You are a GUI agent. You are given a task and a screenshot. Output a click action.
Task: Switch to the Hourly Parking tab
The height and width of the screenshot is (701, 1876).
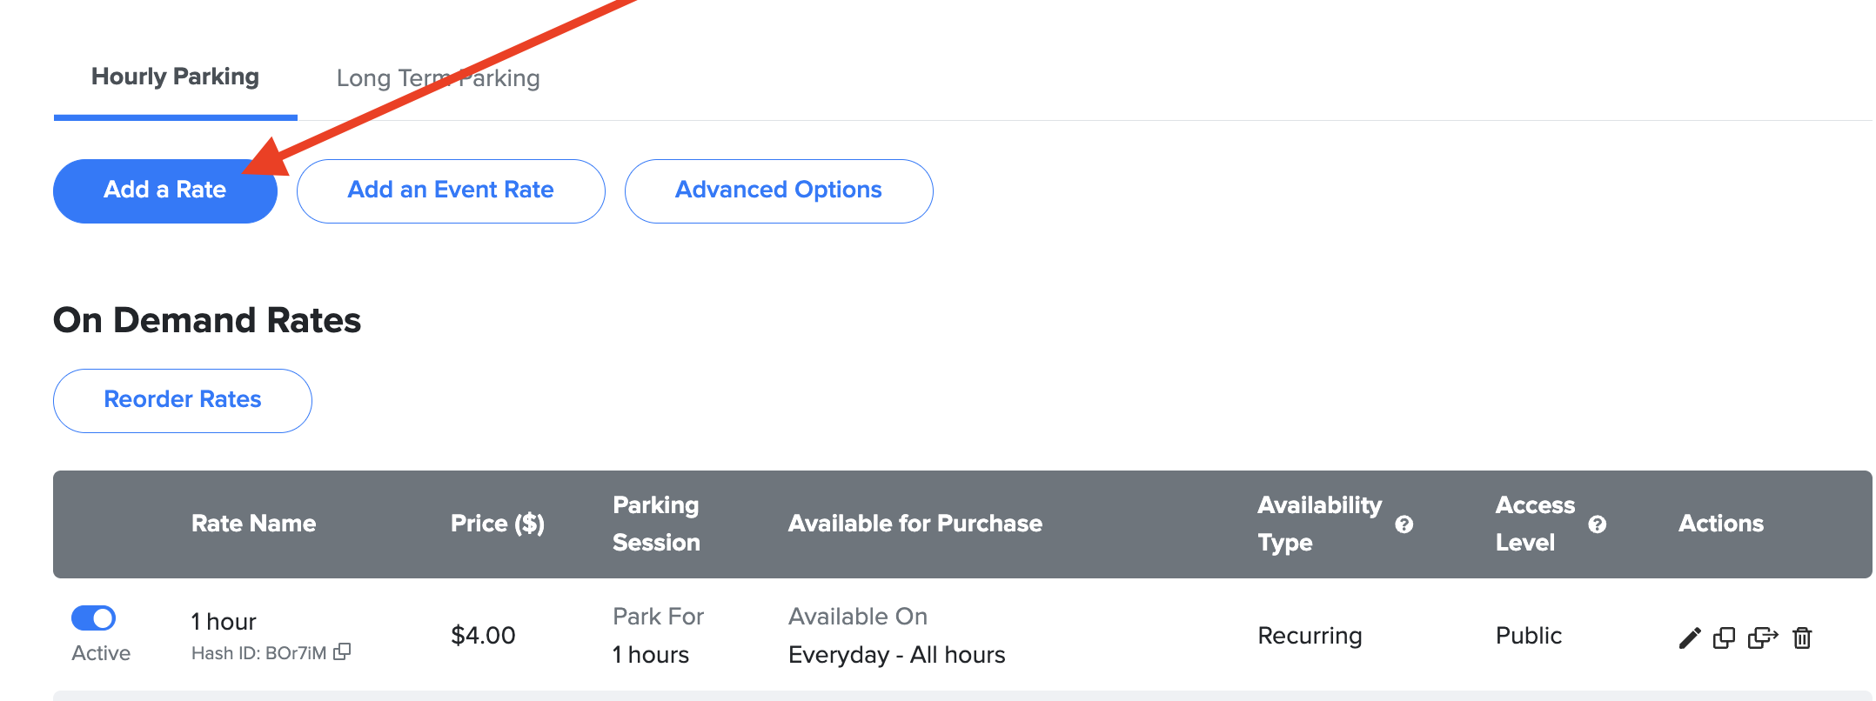coord(175,77)
